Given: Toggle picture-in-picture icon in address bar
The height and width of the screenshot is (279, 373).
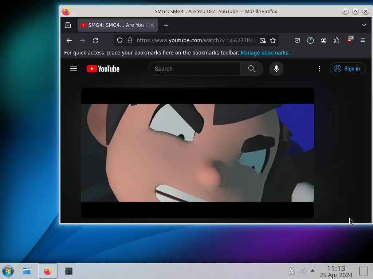Looking at the screenshot, I should [x=262, y=41].
